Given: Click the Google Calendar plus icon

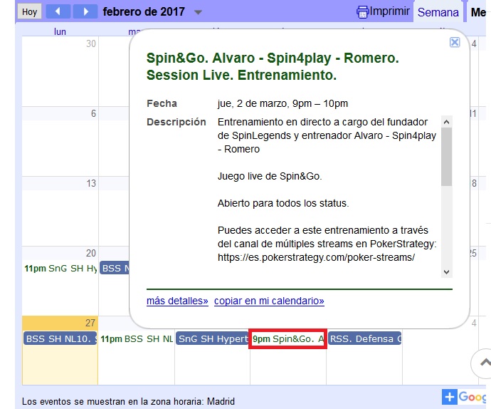Looking at the screenshot, I should (x=450, y=397).
